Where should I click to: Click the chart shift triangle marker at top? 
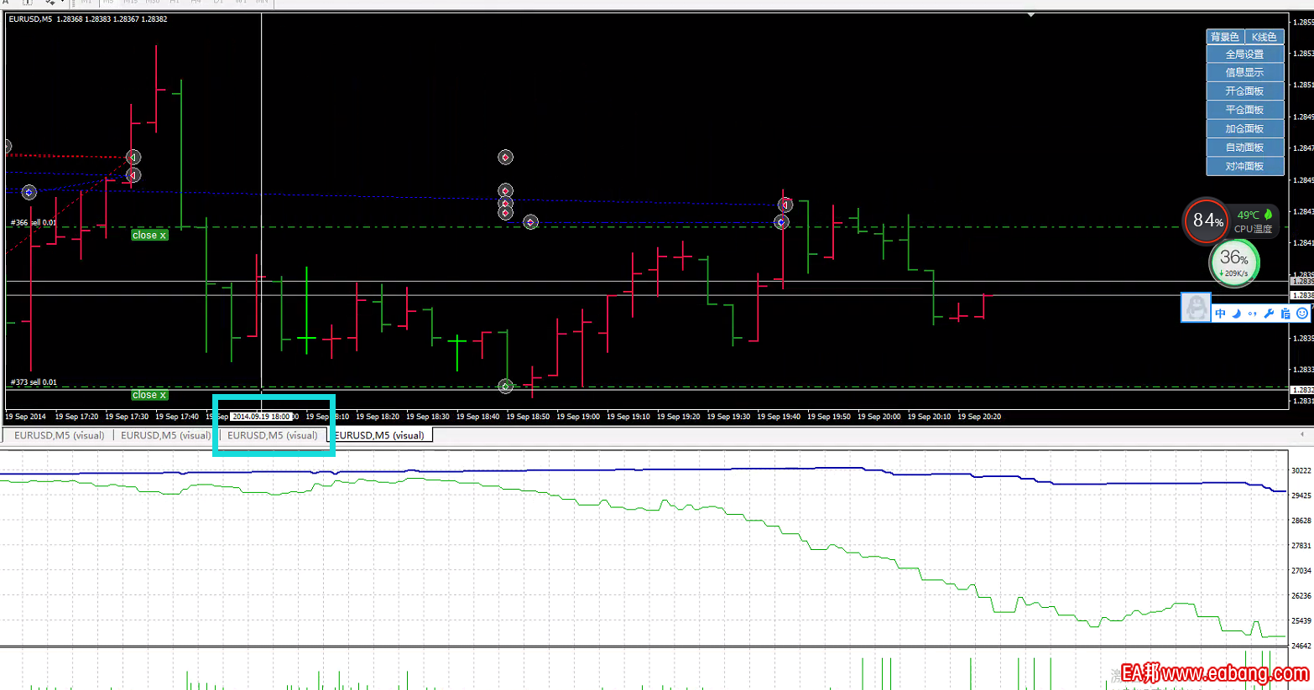(x=1030, y=15)
